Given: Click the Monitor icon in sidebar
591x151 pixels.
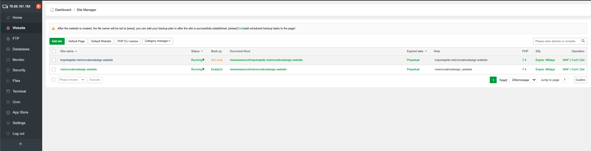Looking at the screenshot, I should [x=8, y=60].
